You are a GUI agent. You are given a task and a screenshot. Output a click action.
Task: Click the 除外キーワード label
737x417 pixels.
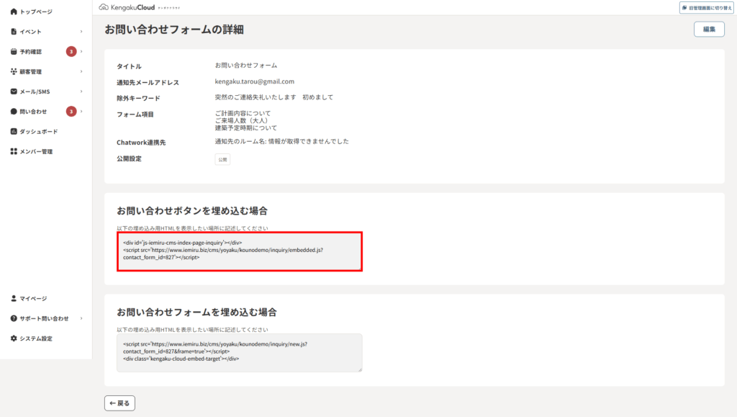pos(139,98)
